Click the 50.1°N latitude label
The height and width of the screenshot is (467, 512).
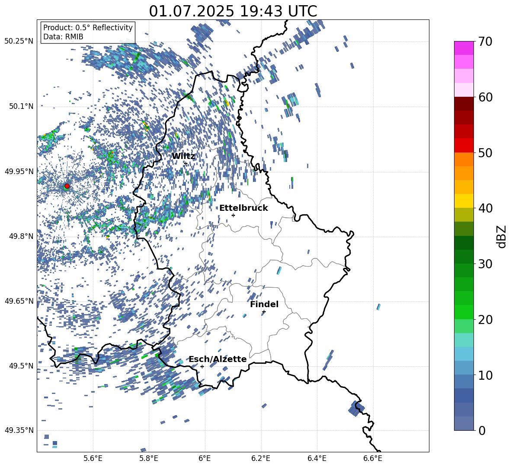[21, 106]
